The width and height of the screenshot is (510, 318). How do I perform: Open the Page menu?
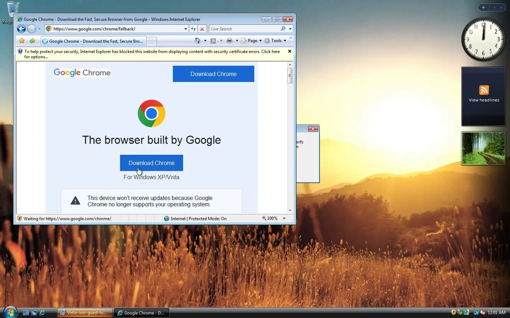[x=251, y=41]
